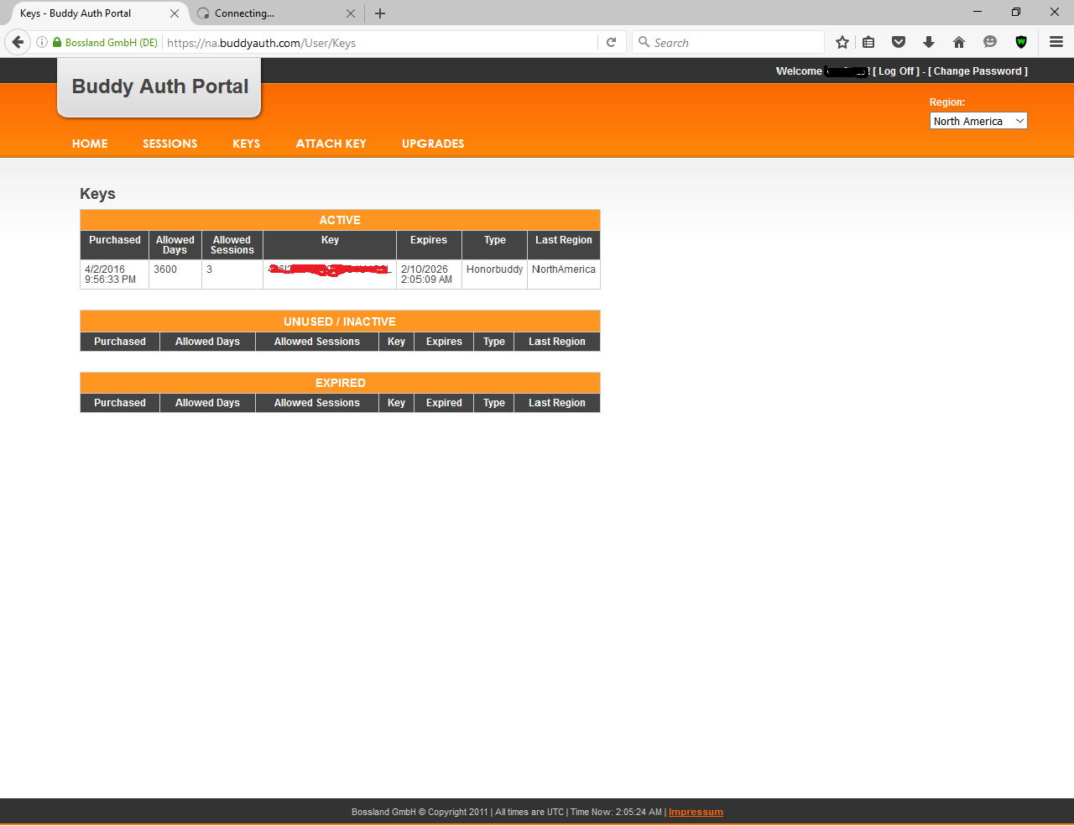Select the purchased date 4/2/2016 cell
This screenshot has height=826, width=1074.
114,274
